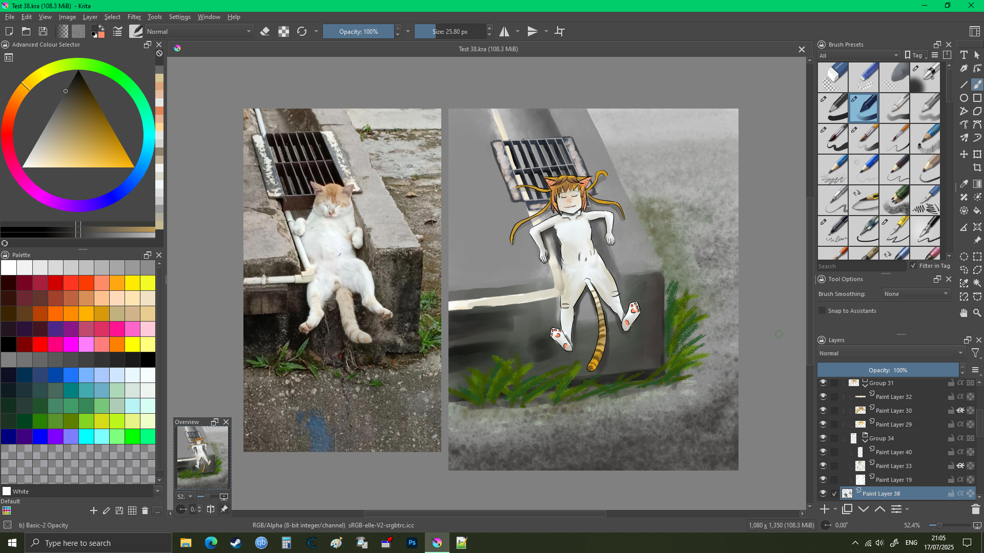Toggle lock on Paint Layer 29
This screenshot has width=984, height=553.
pyautogui.click(x=951, y=424)
